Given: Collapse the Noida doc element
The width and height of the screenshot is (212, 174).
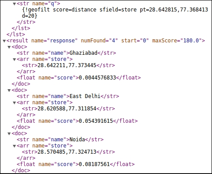Looking at the screenshot, I should [9, 134].
